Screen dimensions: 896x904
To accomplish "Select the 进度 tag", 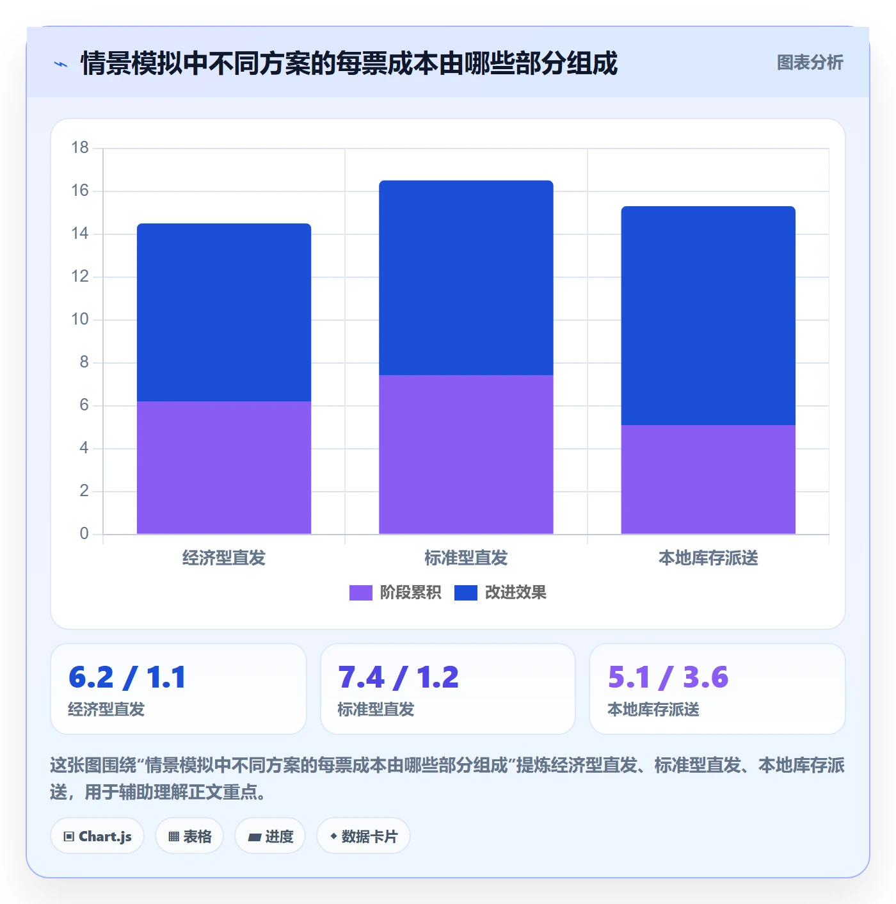I will coord(270,836).
